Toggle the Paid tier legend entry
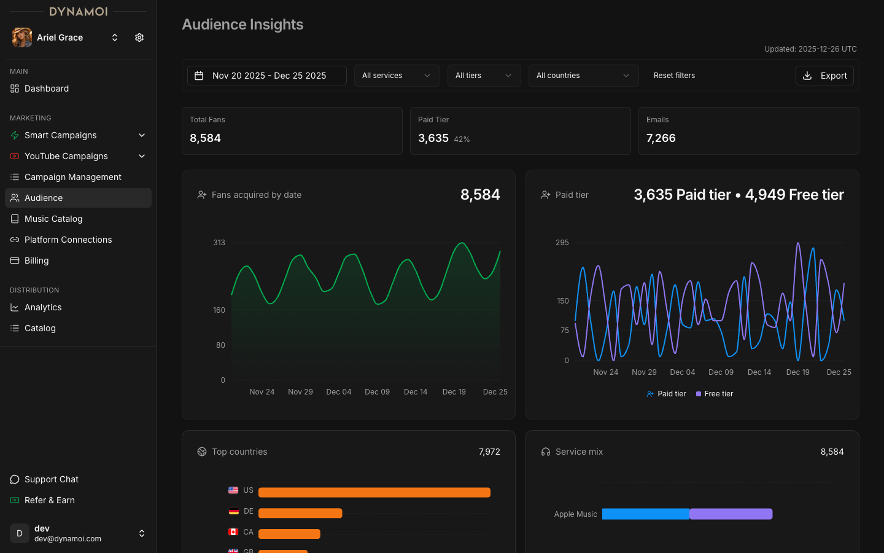Screen dimensions: 884x553 (x=666, y=394)
